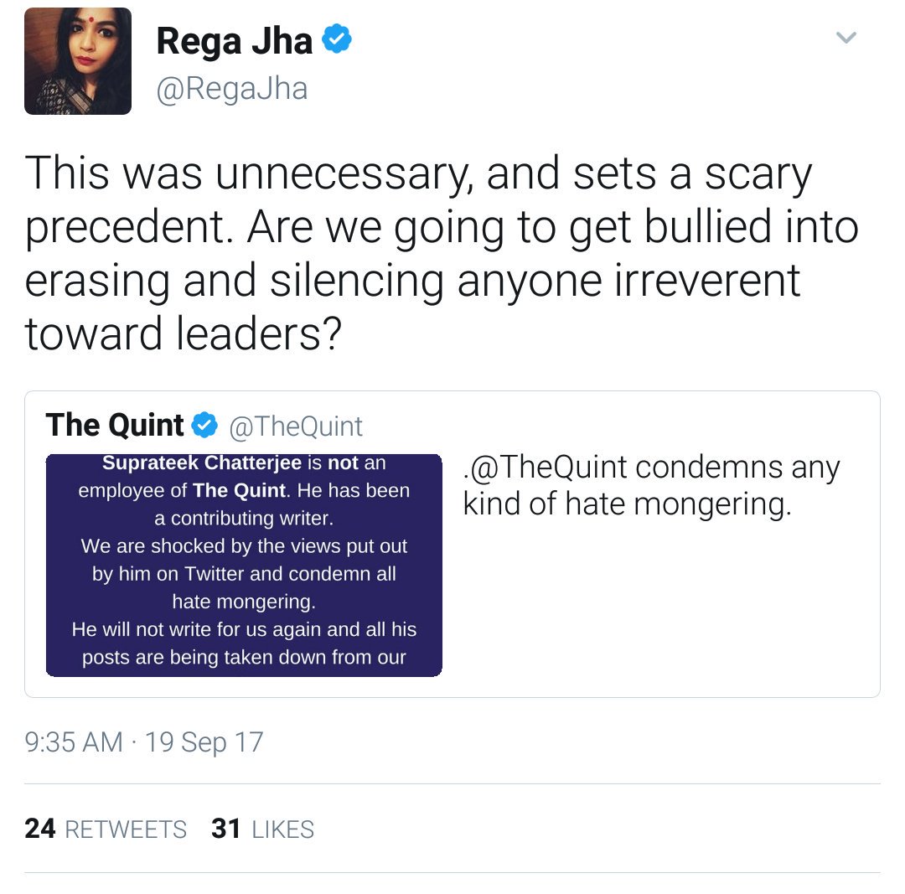Open the @RegaJha handle link
905x894 pixels.
[232, 89]
